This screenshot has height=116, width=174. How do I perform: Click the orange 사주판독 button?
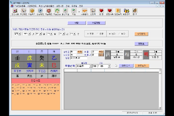(x=141, y=34)
